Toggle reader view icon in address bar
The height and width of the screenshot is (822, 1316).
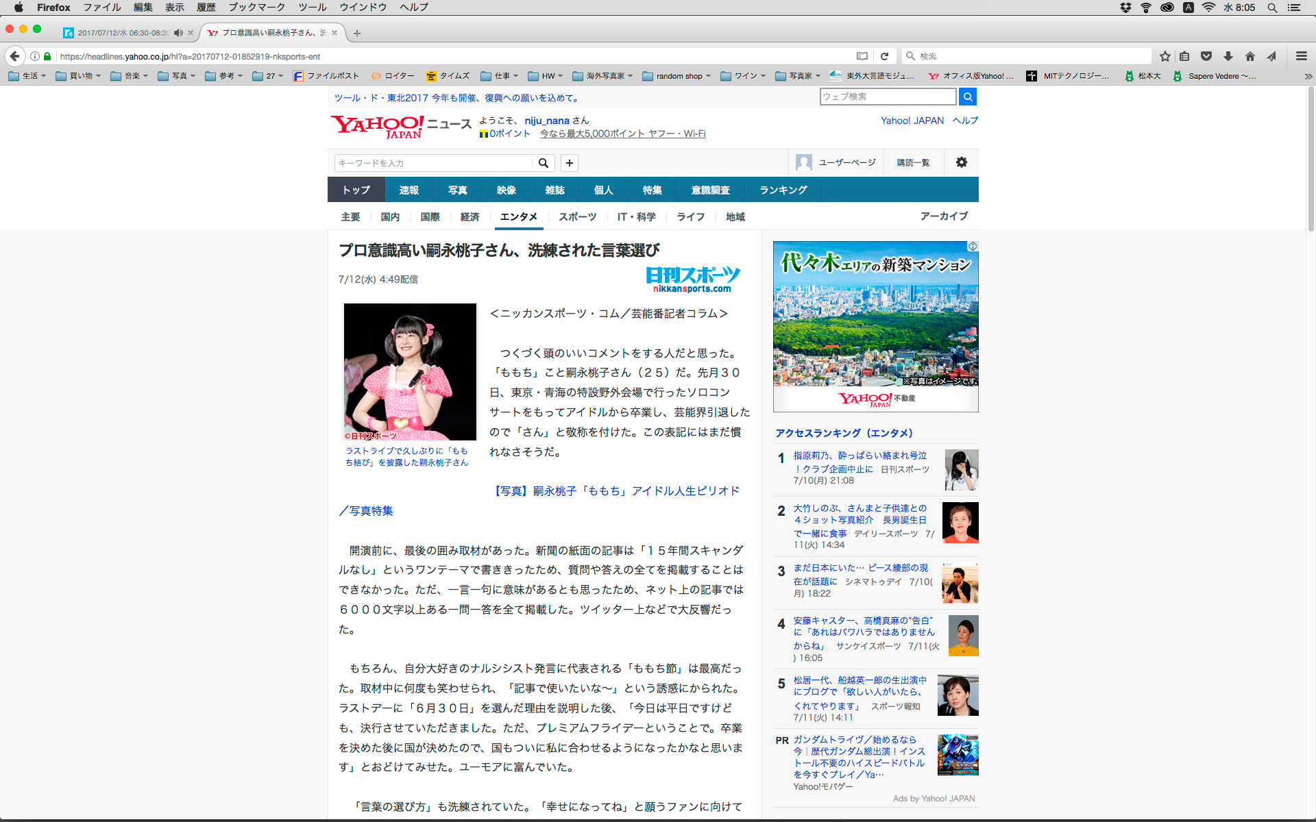tap(862, 56)
